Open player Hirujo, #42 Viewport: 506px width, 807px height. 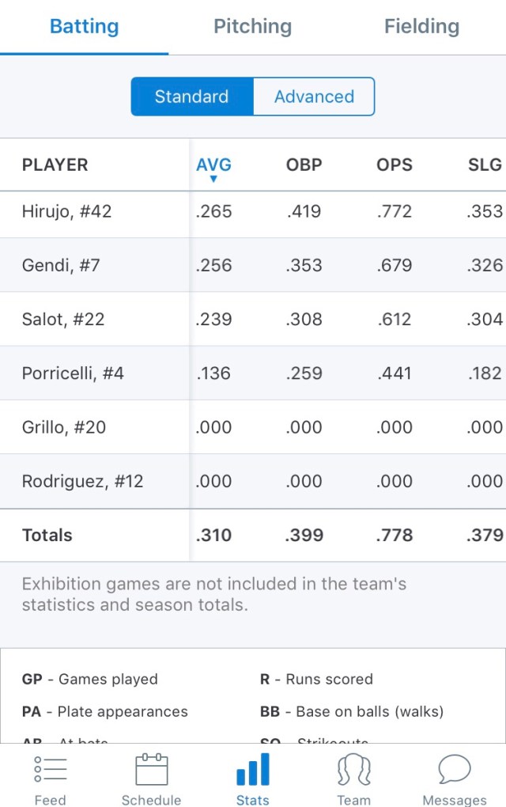click(x=67, y=211)
